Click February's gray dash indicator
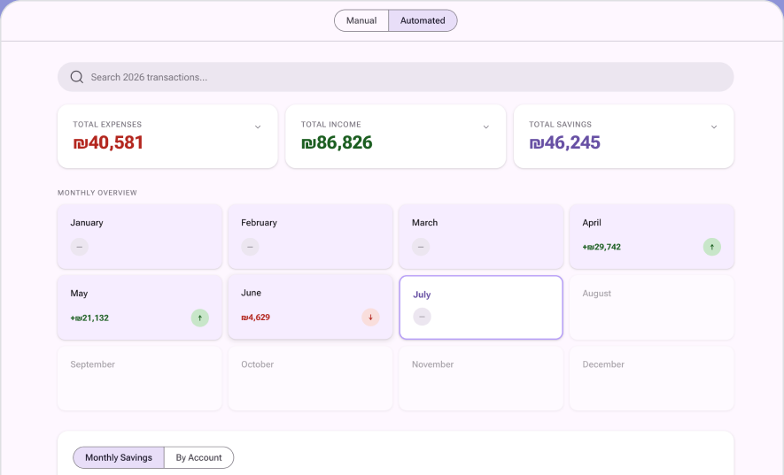Image resolution: width=784 pixels, height=475 pixels. pyautogui.click(x=250, y=247)
